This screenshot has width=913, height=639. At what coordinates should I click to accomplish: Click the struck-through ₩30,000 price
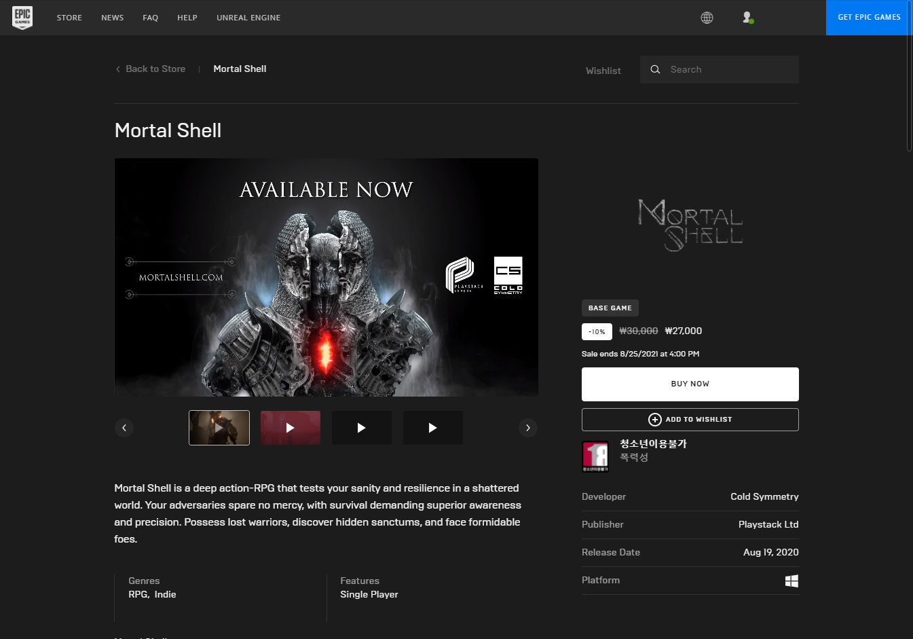point(639,331)
